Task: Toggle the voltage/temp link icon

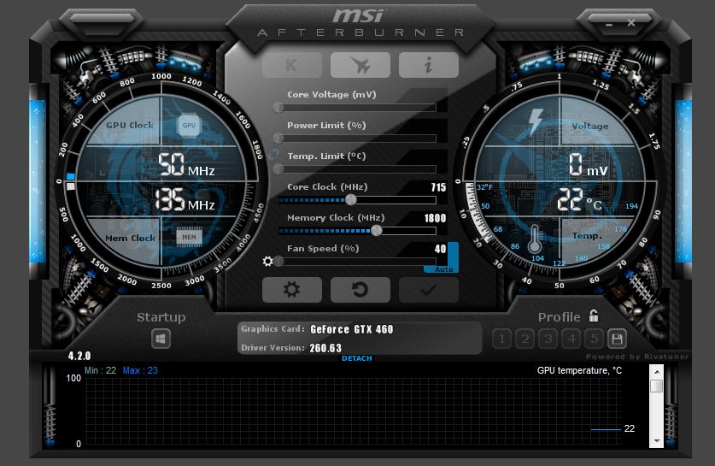Action: 273,155
